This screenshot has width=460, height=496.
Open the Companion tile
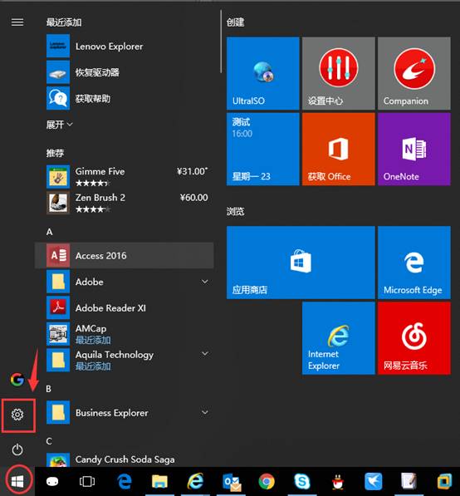point(414,73)
